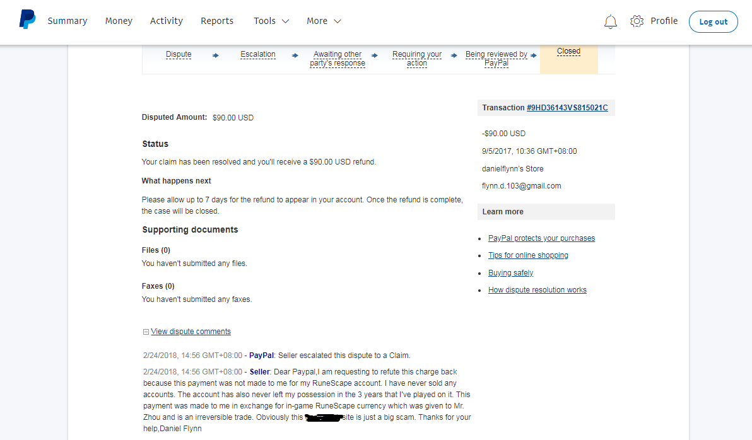Expand the Tools dropdown menu
This screenshot has height=440, width=752.
(271, 21)
